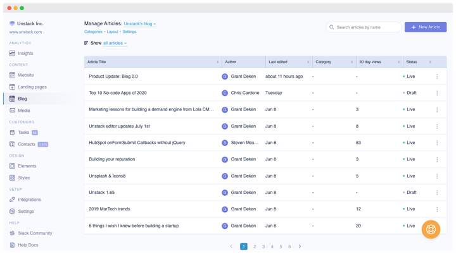
Task: Open the Slack Community icon
Action: click(12, 233)
